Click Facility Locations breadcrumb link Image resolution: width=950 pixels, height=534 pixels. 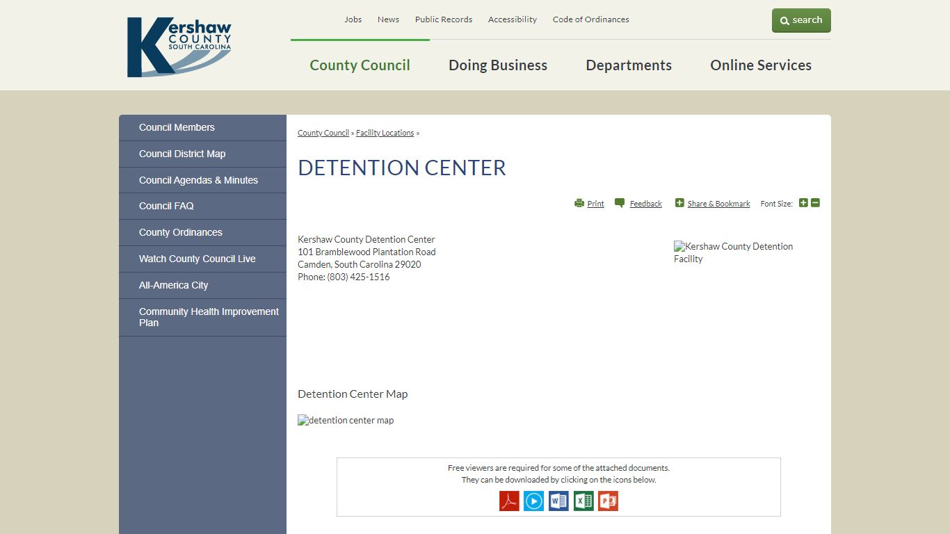(385, 133)
